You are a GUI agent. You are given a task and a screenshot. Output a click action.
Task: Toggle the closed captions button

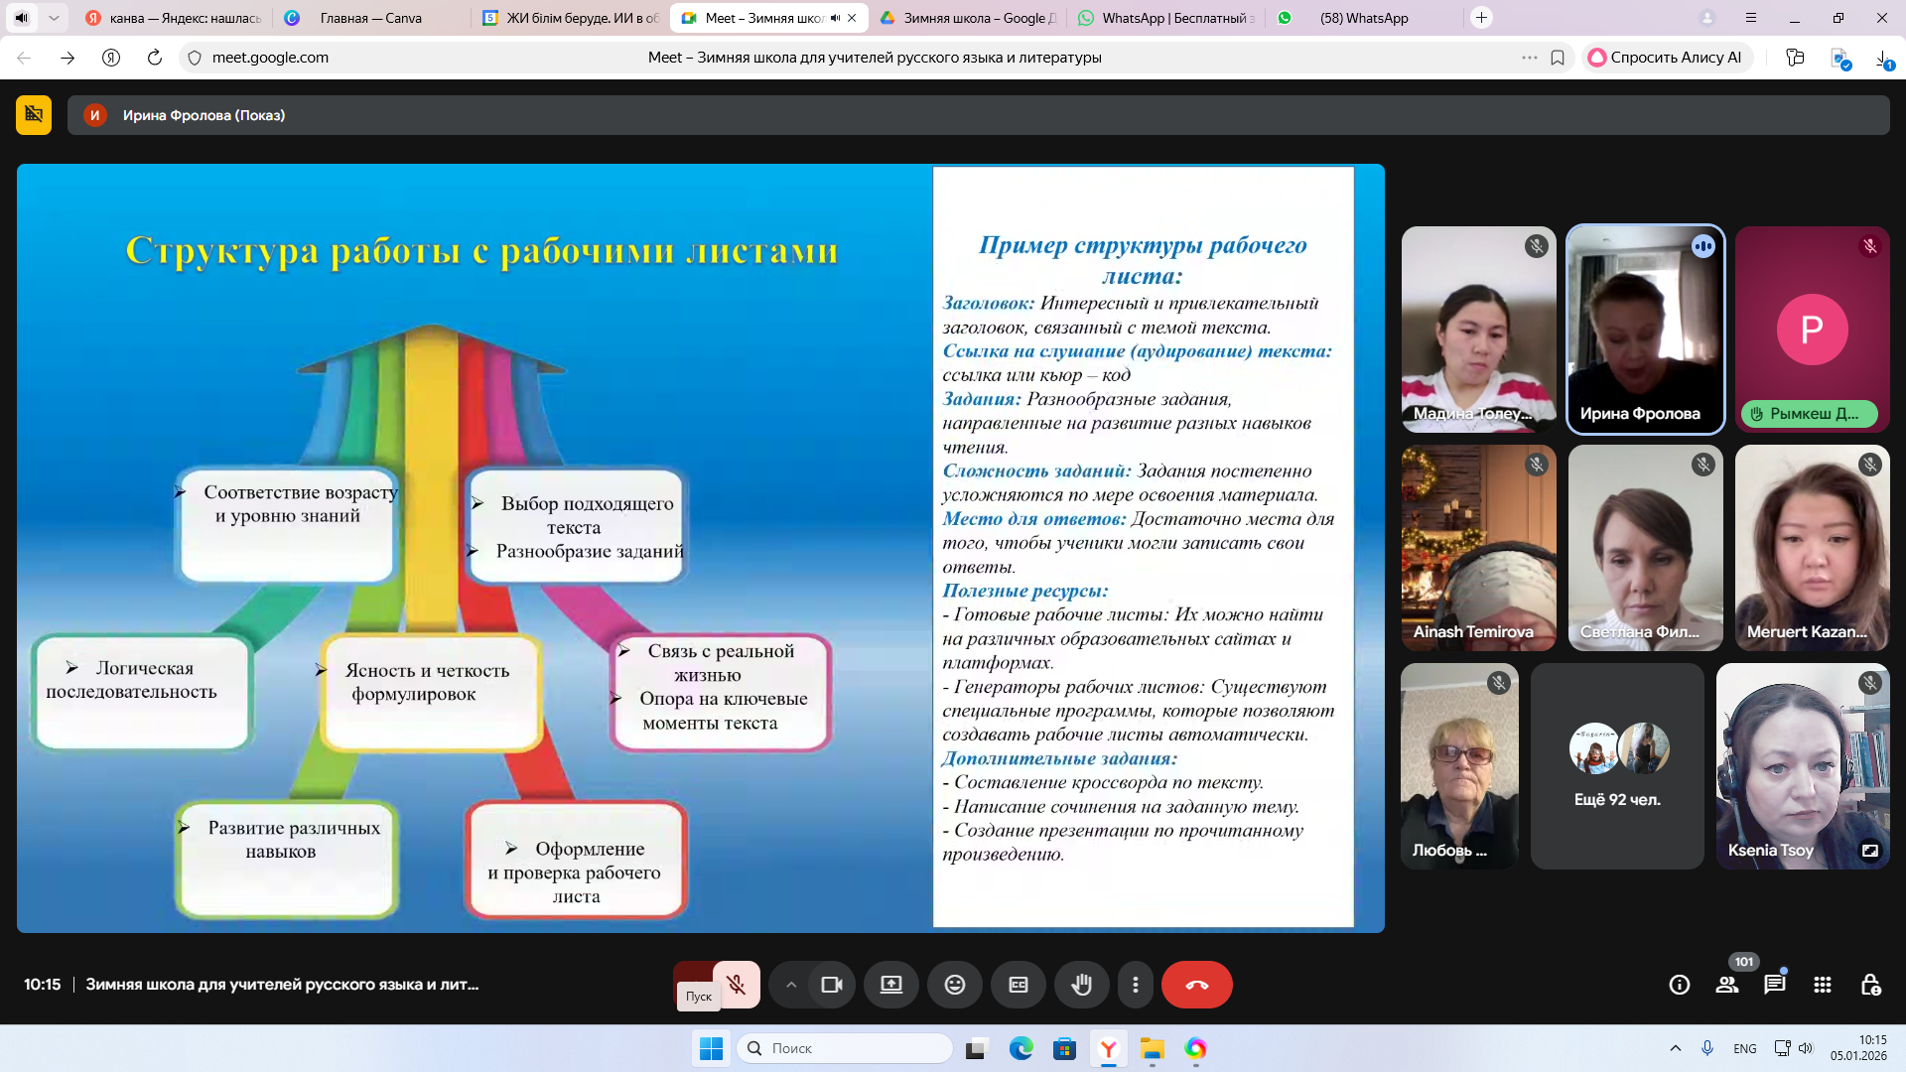[x=1018, y=985]
